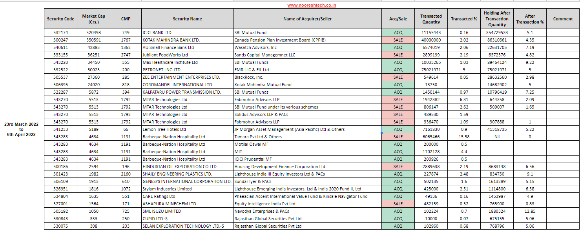Open the www.nooreshtech.co.in link
This screenshot has height=230, width=580.
pyautogui.click(x=312, y=5)
